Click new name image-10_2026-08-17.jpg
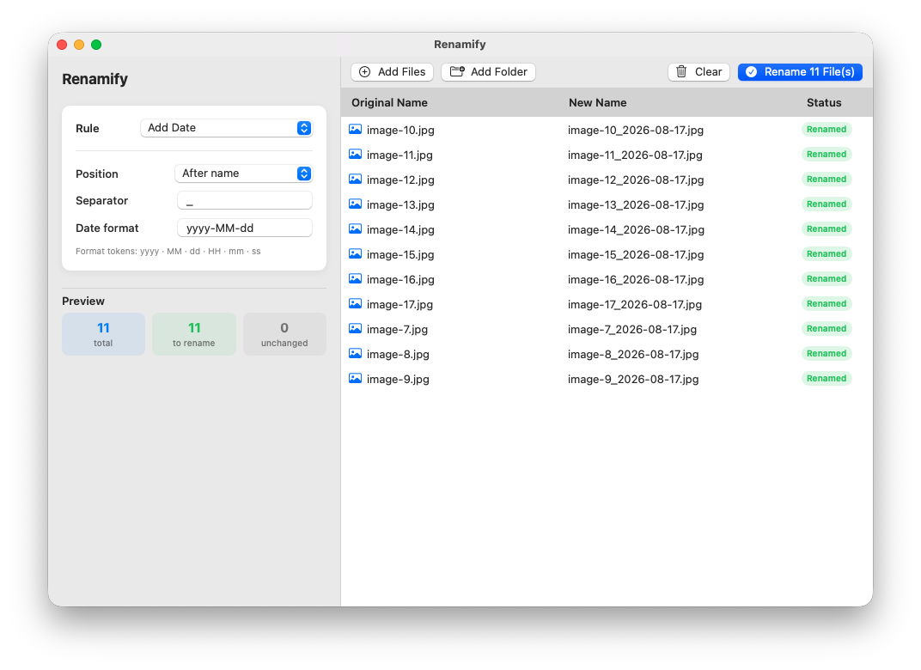The height and width of the screenshot is (670, 921). click(636, 130)
